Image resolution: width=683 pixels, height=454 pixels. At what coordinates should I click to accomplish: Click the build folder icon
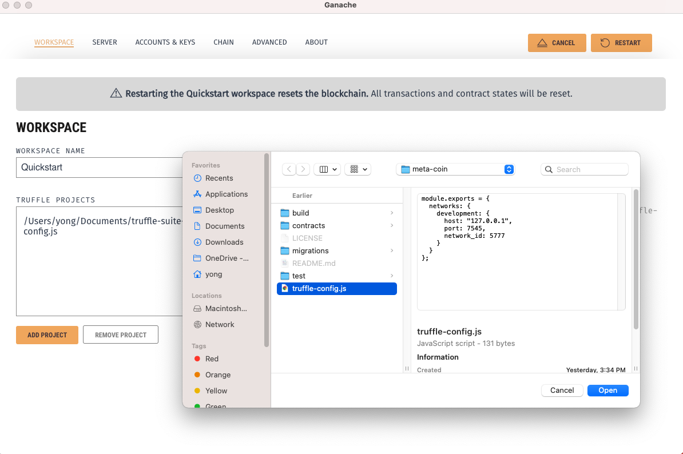285,213
